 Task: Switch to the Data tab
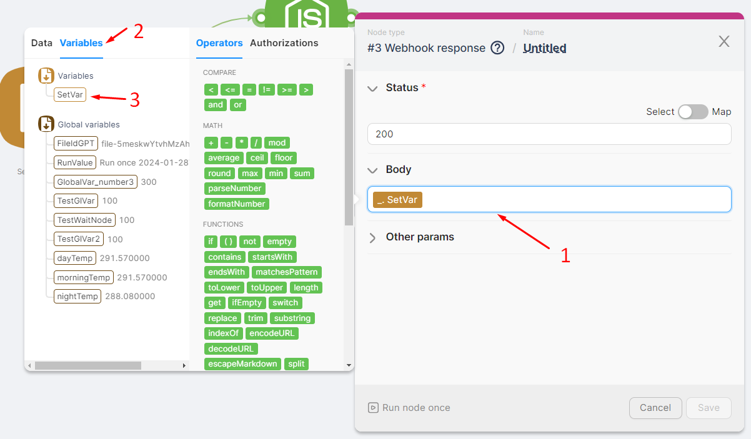42,43
